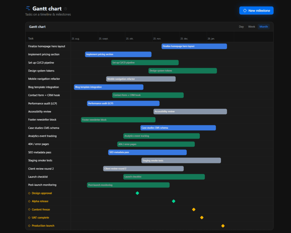The width and height of the screenshot is (291, 233).
Task: Click the Production launch diamond icon in list
Action: pyautogui.click(x=29, y=226)
